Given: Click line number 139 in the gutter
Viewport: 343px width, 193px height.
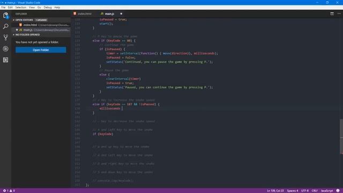Looking at the screenshot, I should pyautogui.click(x=77, y=108).
